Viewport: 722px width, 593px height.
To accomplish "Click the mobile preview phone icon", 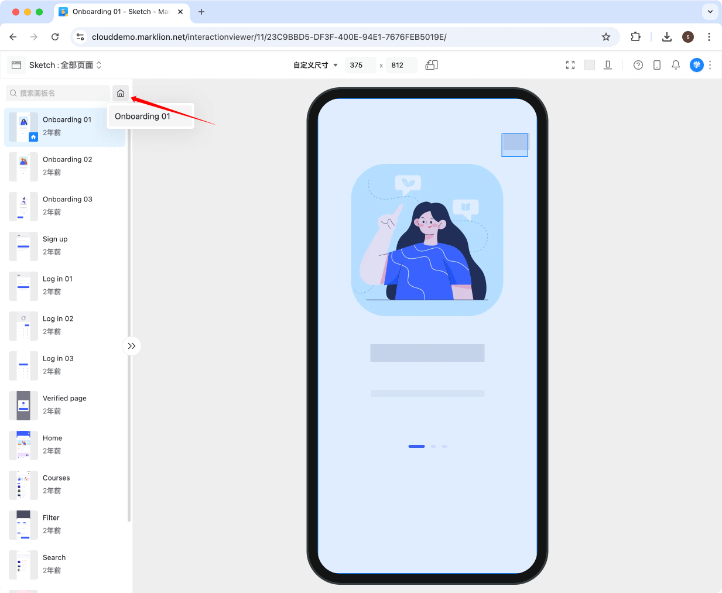I will coord(656,65).
